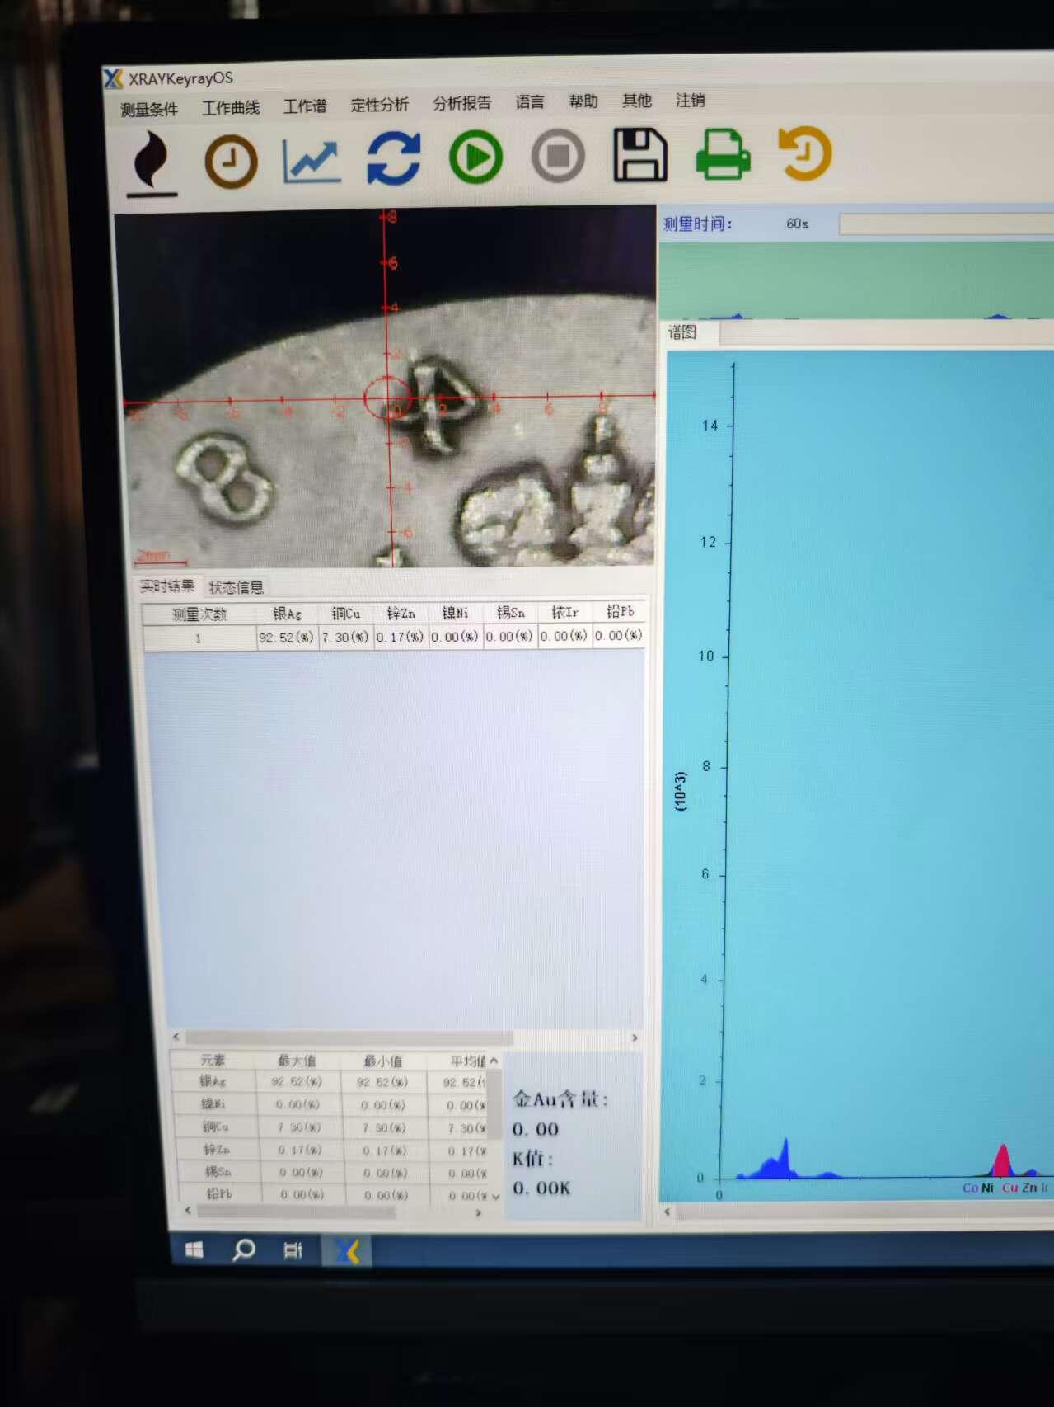Viewport: 1054px width, 1407px height.
Task: Click the orange history clock icon
Action: 805,153
